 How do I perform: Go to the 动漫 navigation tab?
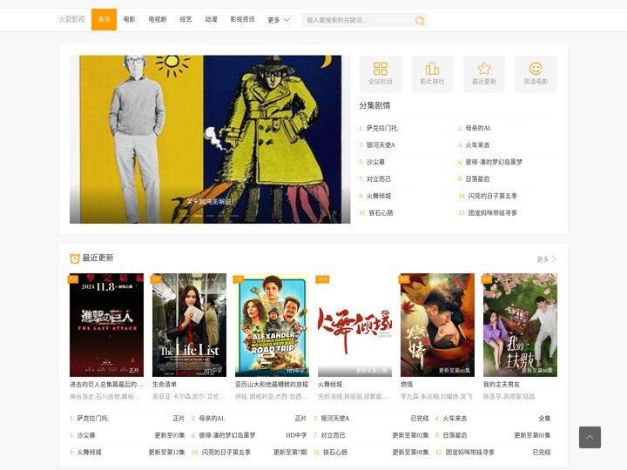tap(211, 19)
